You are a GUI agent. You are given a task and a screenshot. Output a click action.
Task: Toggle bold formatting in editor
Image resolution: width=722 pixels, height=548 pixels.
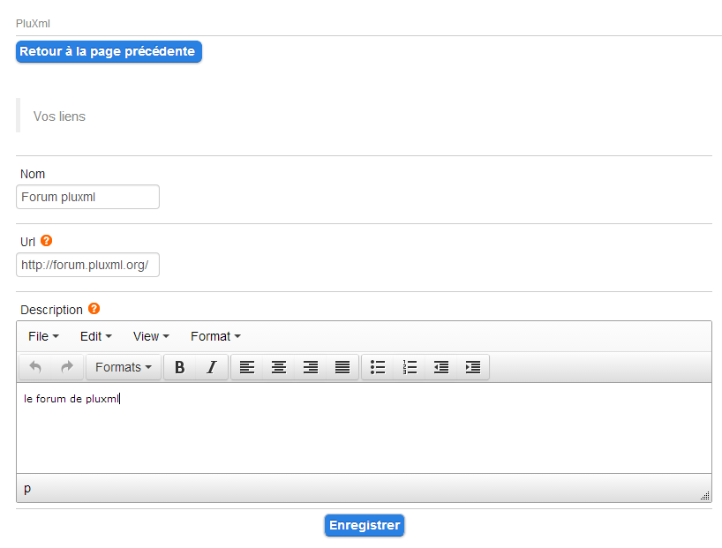[179, 367]
